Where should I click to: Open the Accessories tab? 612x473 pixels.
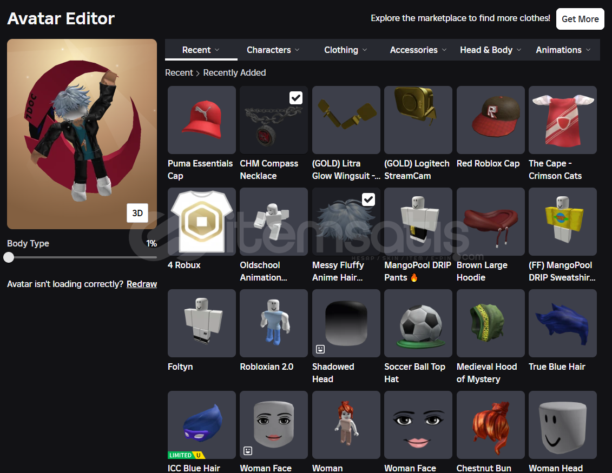pos(418,50)
